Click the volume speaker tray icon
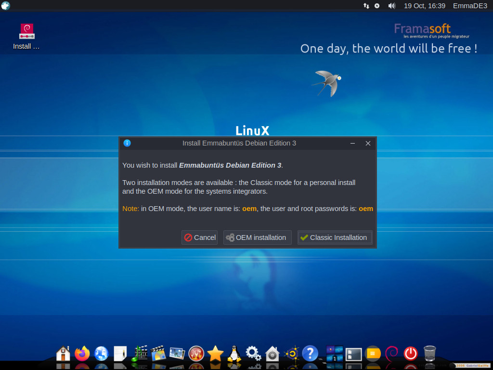Image resolution: width=493 pixels, height=370 pixels. (391, 6)
